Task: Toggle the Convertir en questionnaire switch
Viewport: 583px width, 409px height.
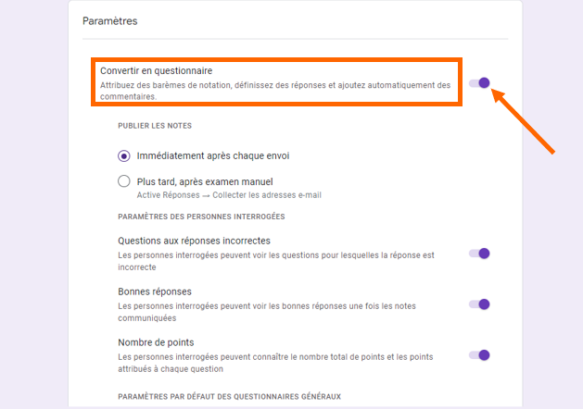Action: 479,83
